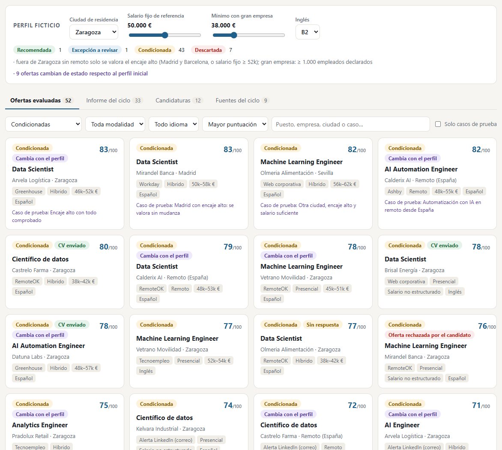Open the Mayor puntuación sort dropdown
The image size is (502, 450).
(x=235, y=124)
